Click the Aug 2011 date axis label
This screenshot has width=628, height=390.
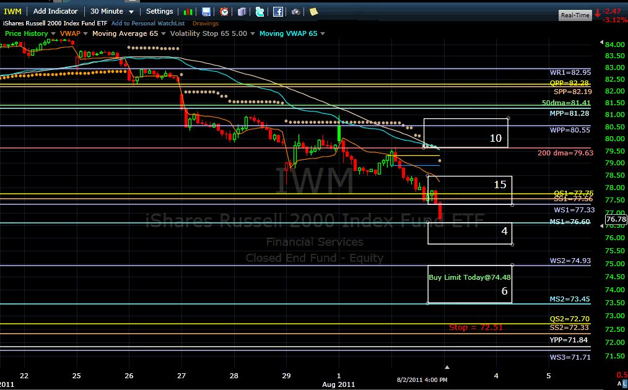pos(338,384)
